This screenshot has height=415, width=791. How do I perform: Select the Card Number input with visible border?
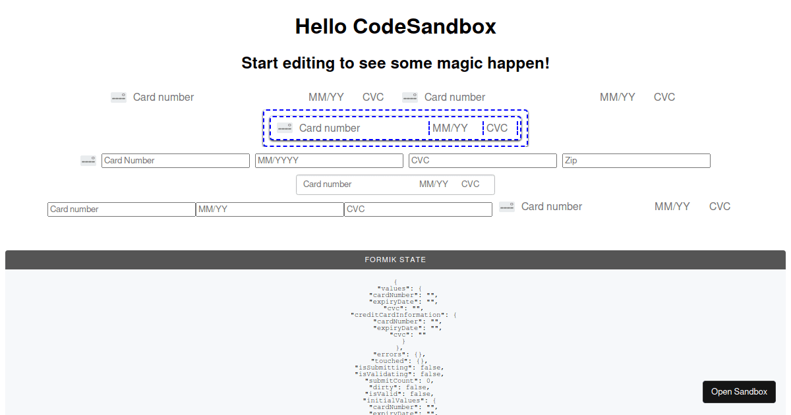click(175, 160)
